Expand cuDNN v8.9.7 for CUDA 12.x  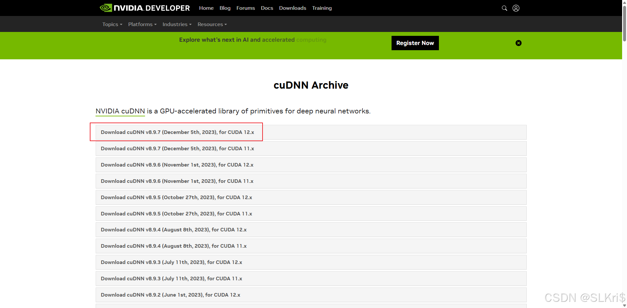tap(311, 132)
